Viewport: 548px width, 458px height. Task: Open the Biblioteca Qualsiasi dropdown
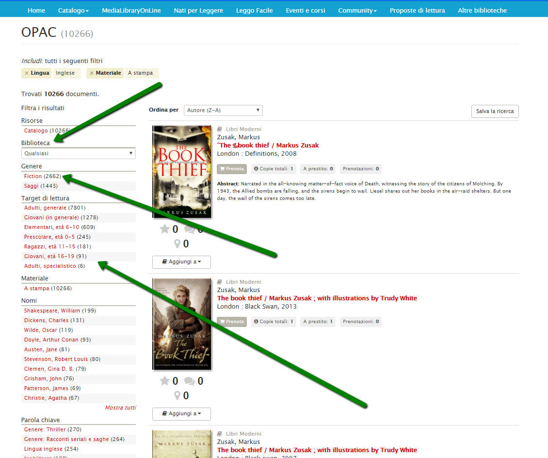[78, 153]
